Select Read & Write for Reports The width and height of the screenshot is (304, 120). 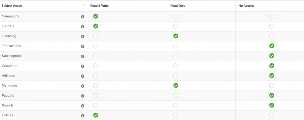click(95, 105)
